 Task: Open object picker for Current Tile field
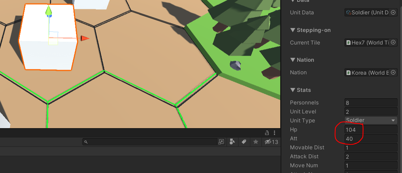(x=393, y=42)
